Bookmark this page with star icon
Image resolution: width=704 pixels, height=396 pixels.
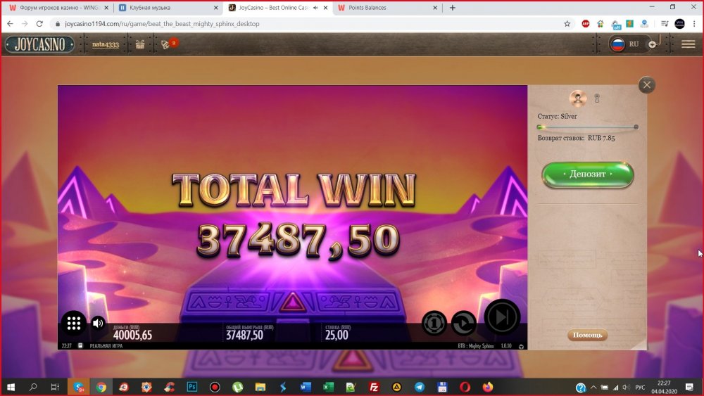[x=567, y=23]
